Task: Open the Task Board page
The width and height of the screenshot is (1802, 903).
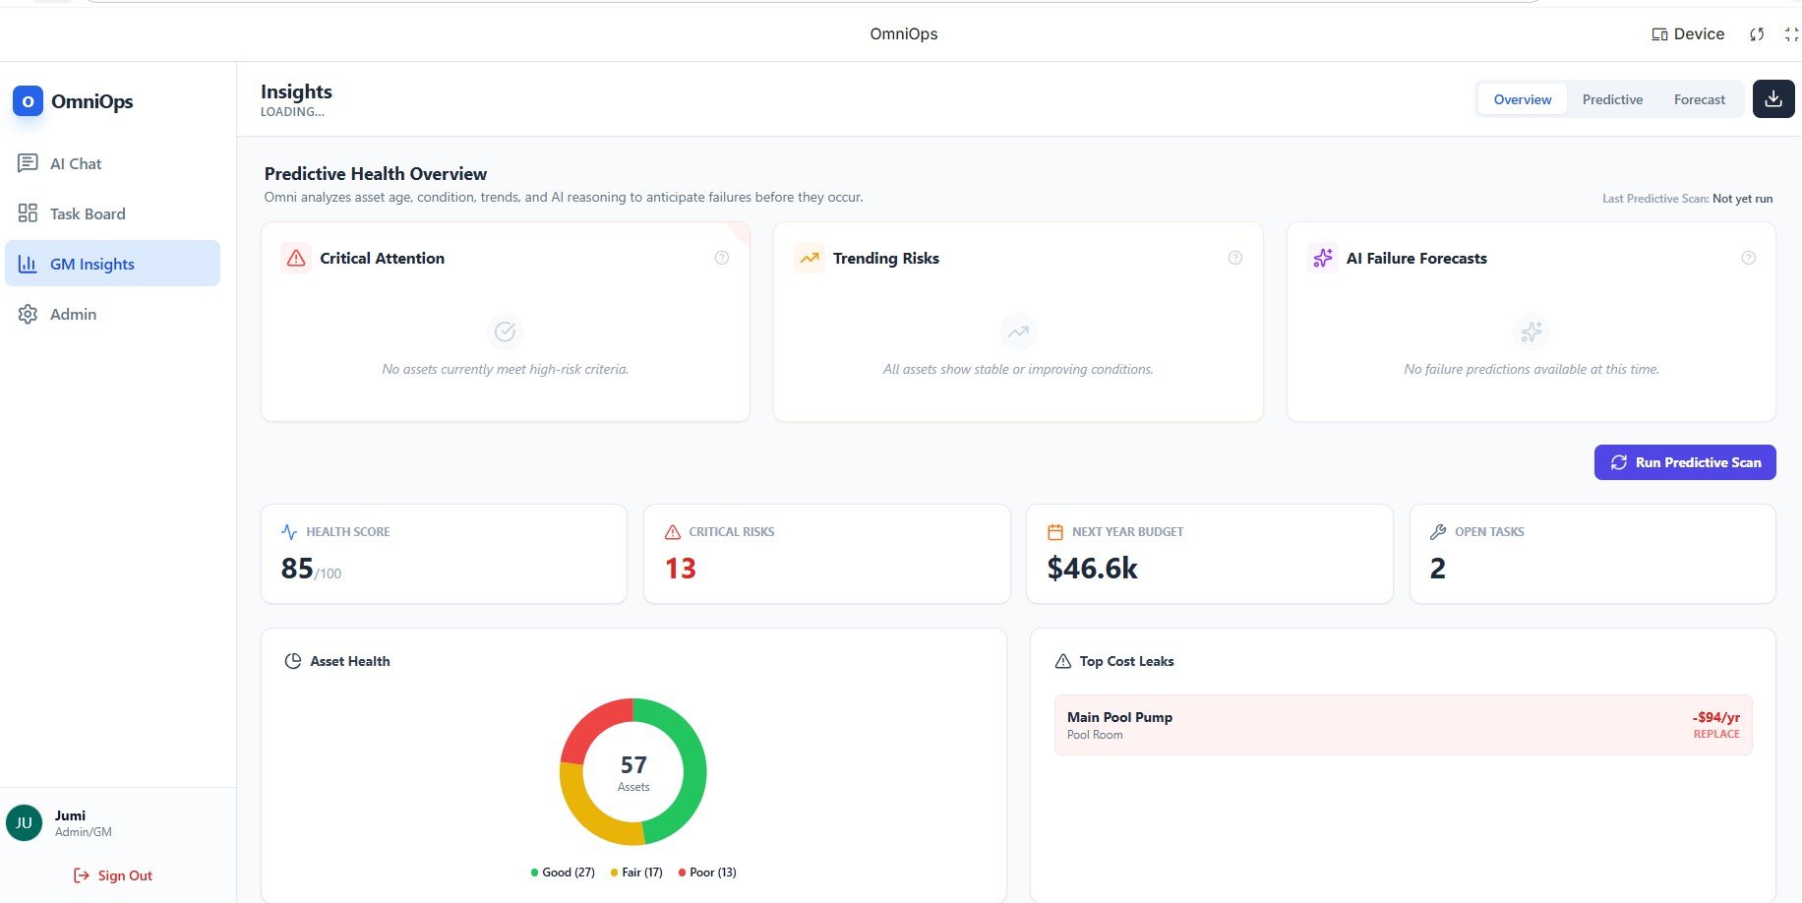Action: [x=112, y=213]
